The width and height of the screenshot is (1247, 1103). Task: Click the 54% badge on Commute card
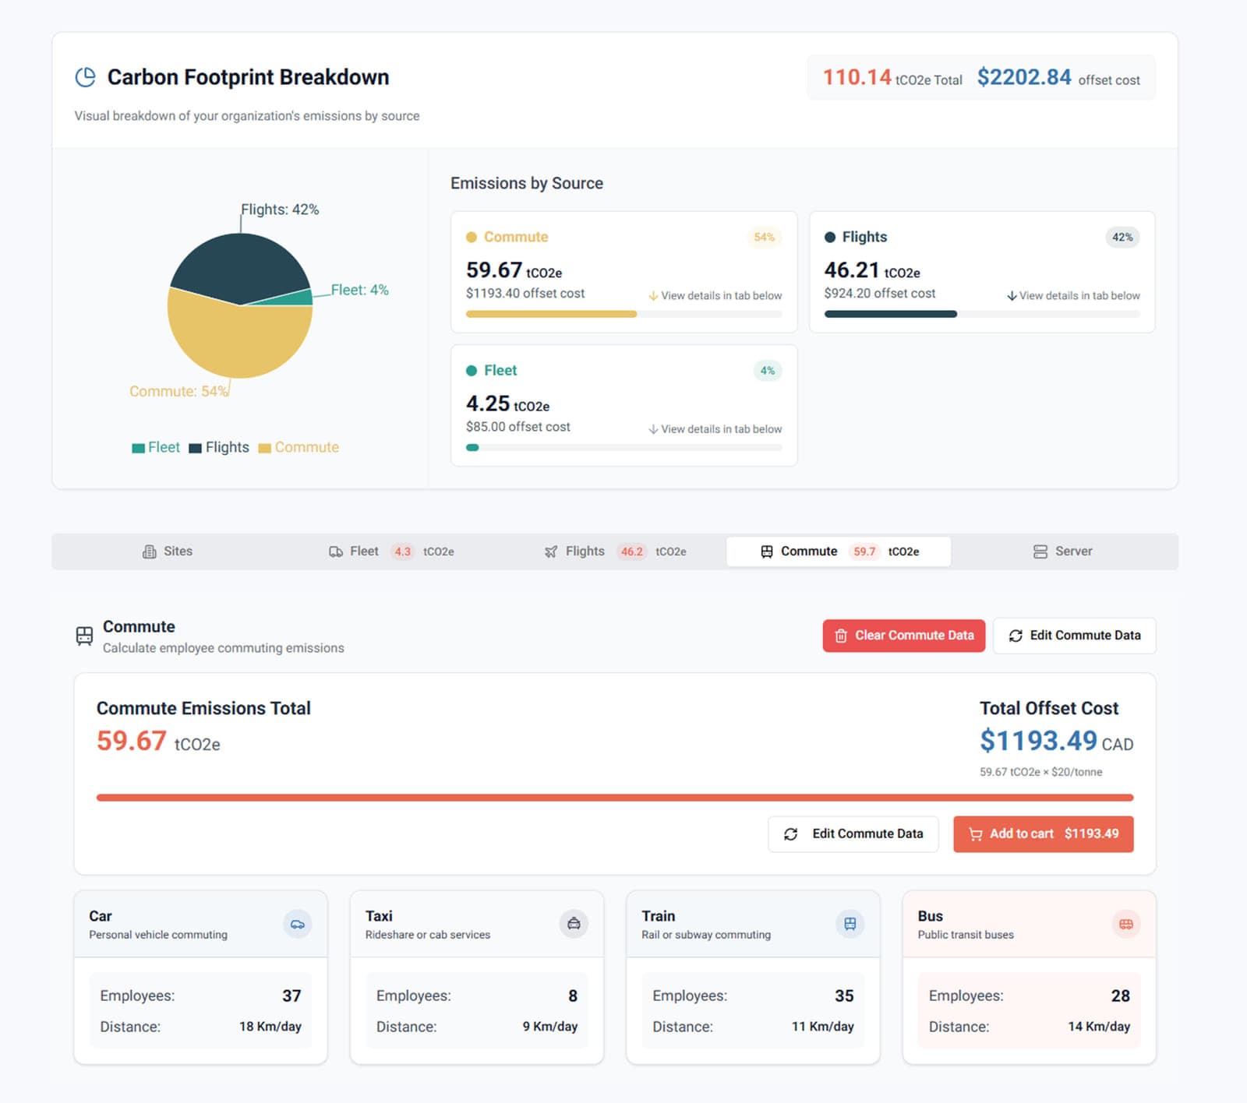pos(765,238)
